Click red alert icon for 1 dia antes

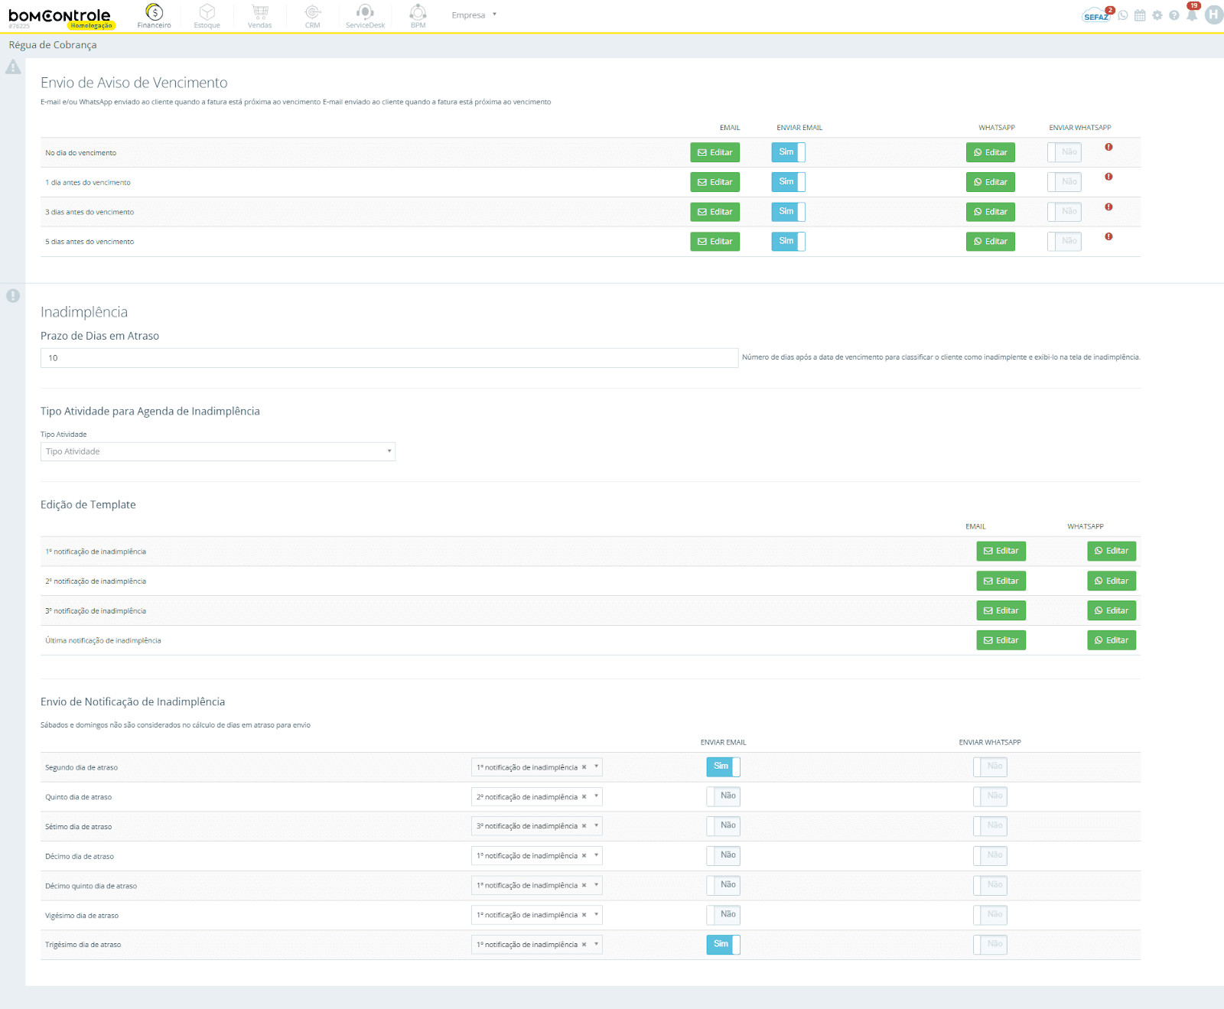1108,177
